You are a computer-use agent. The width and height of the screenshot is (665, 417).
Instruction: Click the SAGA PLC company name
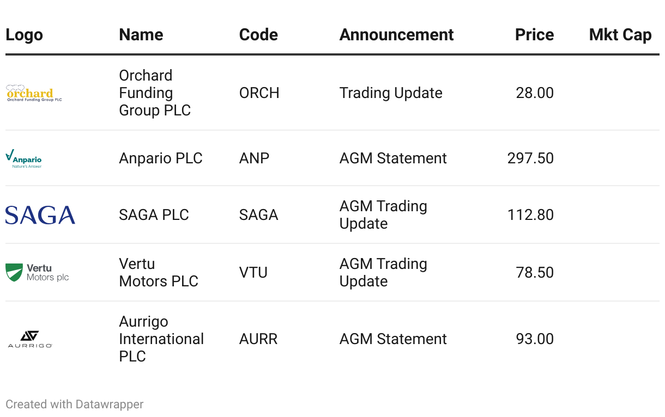pyautogui.click(x=154, y=215)
